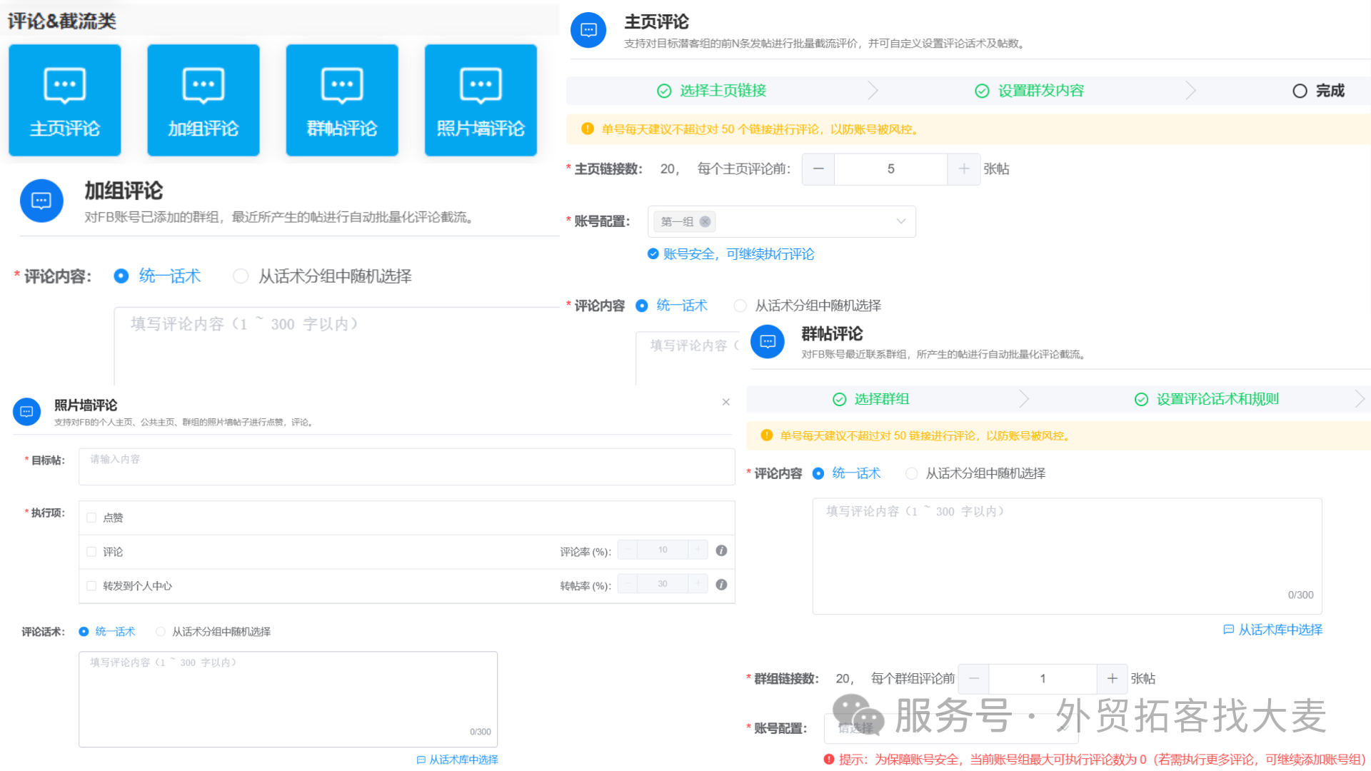
Task: Click the circle icon of 完成 step
Action: tap(1300, 91)
